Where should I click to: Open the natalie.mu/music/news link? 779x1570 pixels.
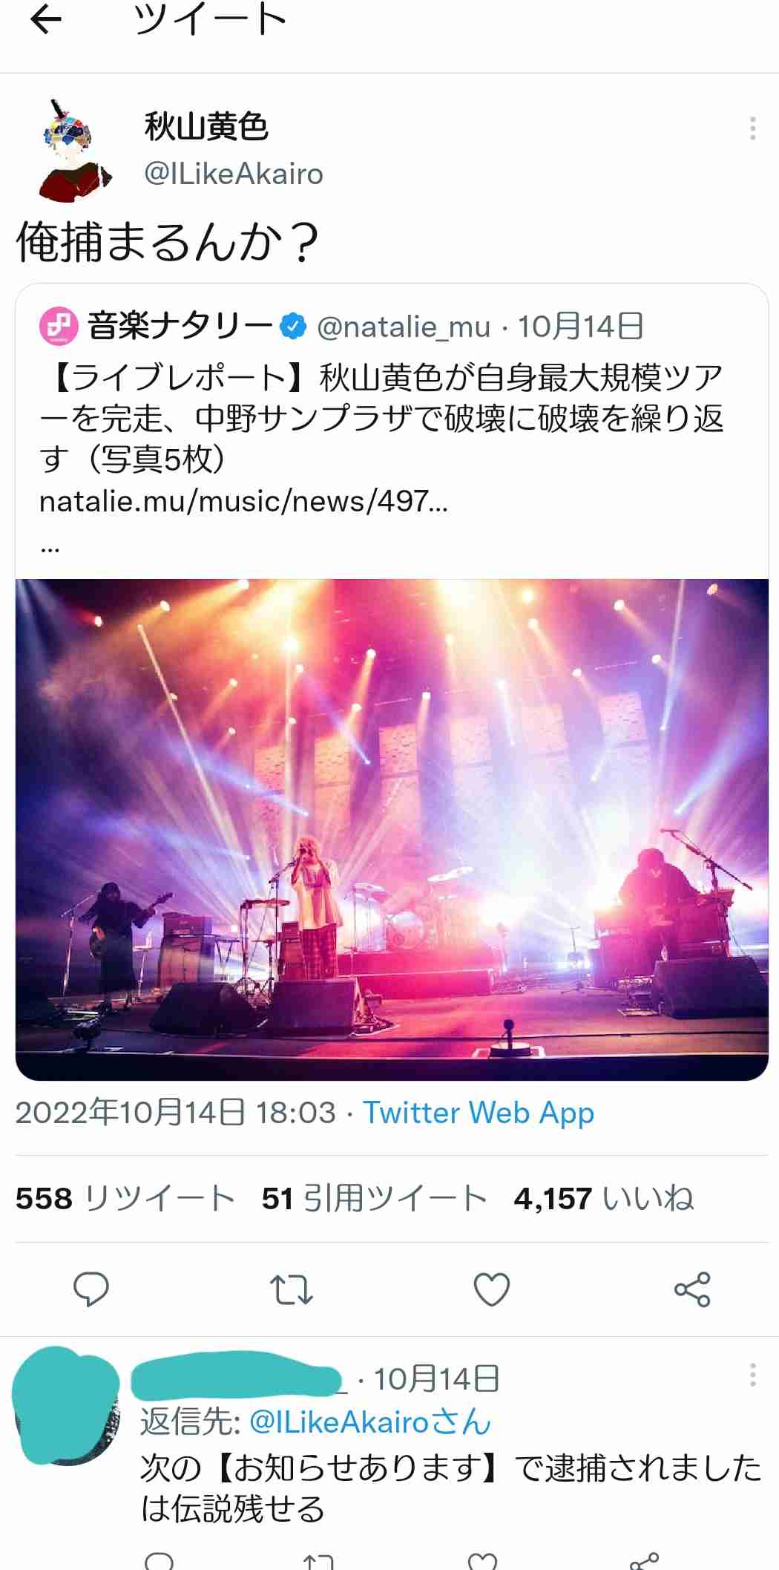tap(243, 502)
